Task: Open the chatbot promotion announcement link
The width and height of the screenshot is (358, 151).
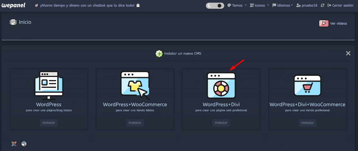Action: [x=87, y=5]
